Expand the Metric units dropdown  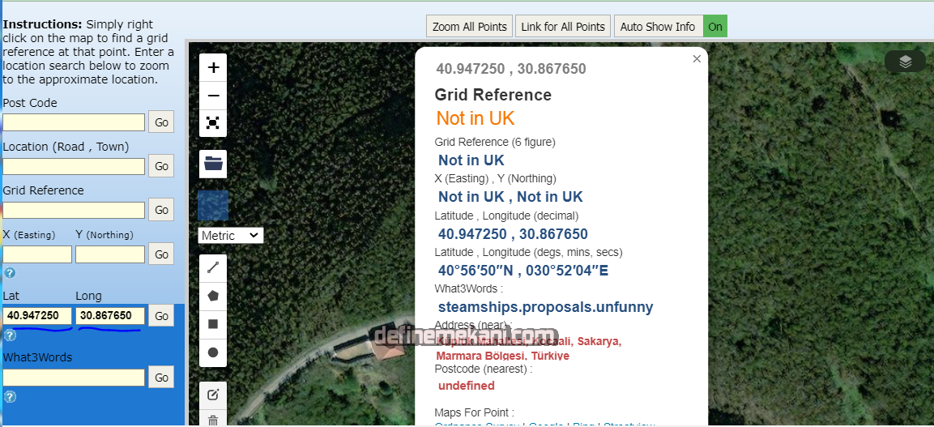point(231,236)
